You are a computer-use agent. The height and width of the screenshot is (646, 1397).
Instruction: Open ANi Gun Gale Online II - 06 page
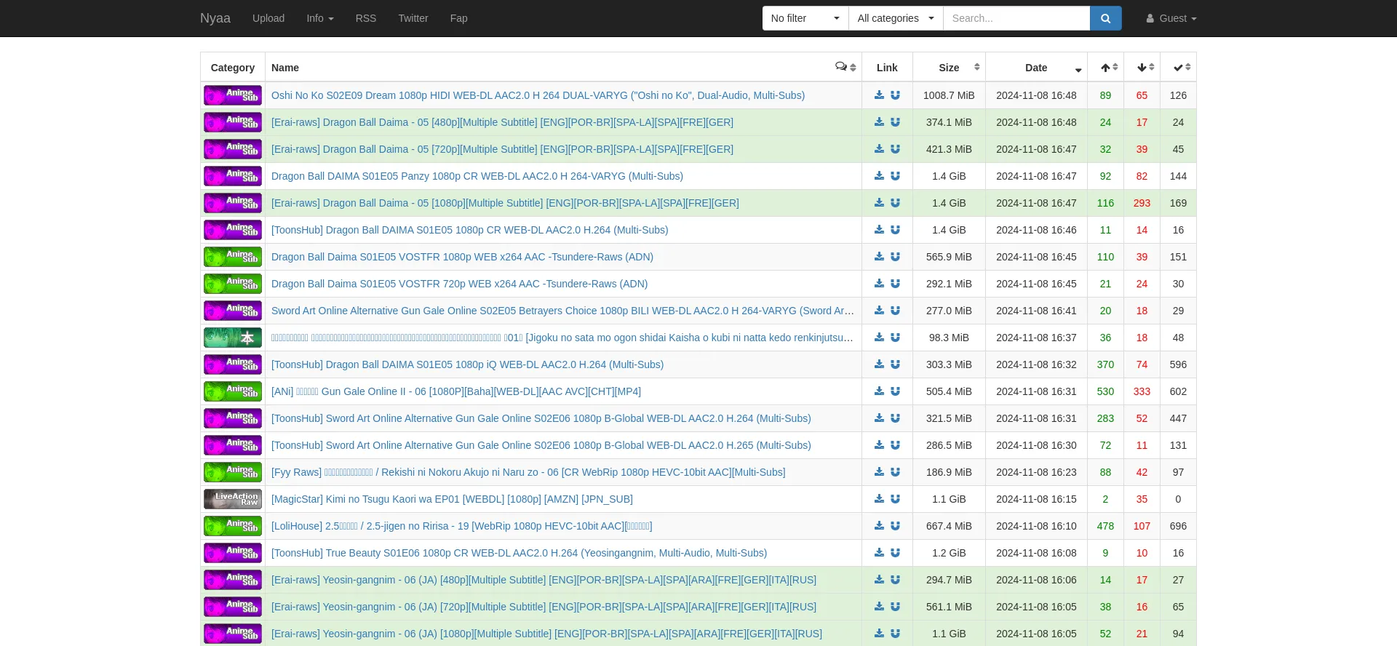tap(456, 391)
